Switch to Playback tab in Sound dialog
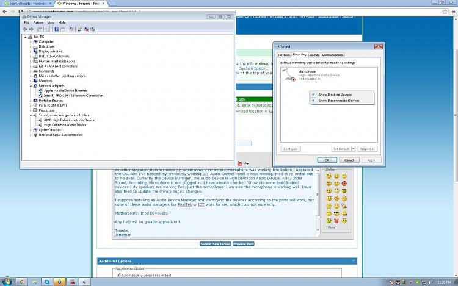Image resolution: width=458 pixels, height=286 pixels. pos(284,55)
